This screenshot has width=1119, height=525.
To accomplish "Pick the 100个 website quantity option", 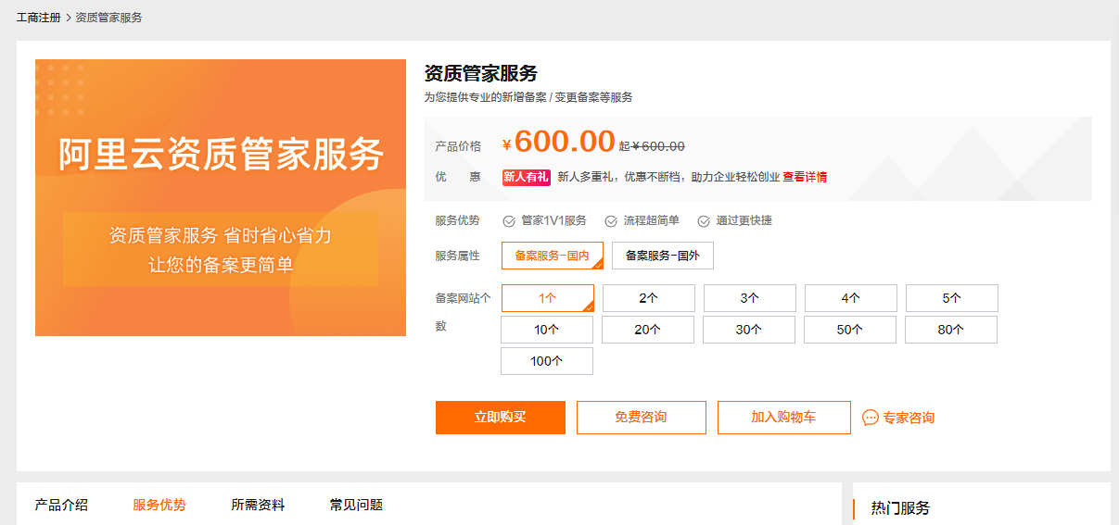I will (546, 361).
